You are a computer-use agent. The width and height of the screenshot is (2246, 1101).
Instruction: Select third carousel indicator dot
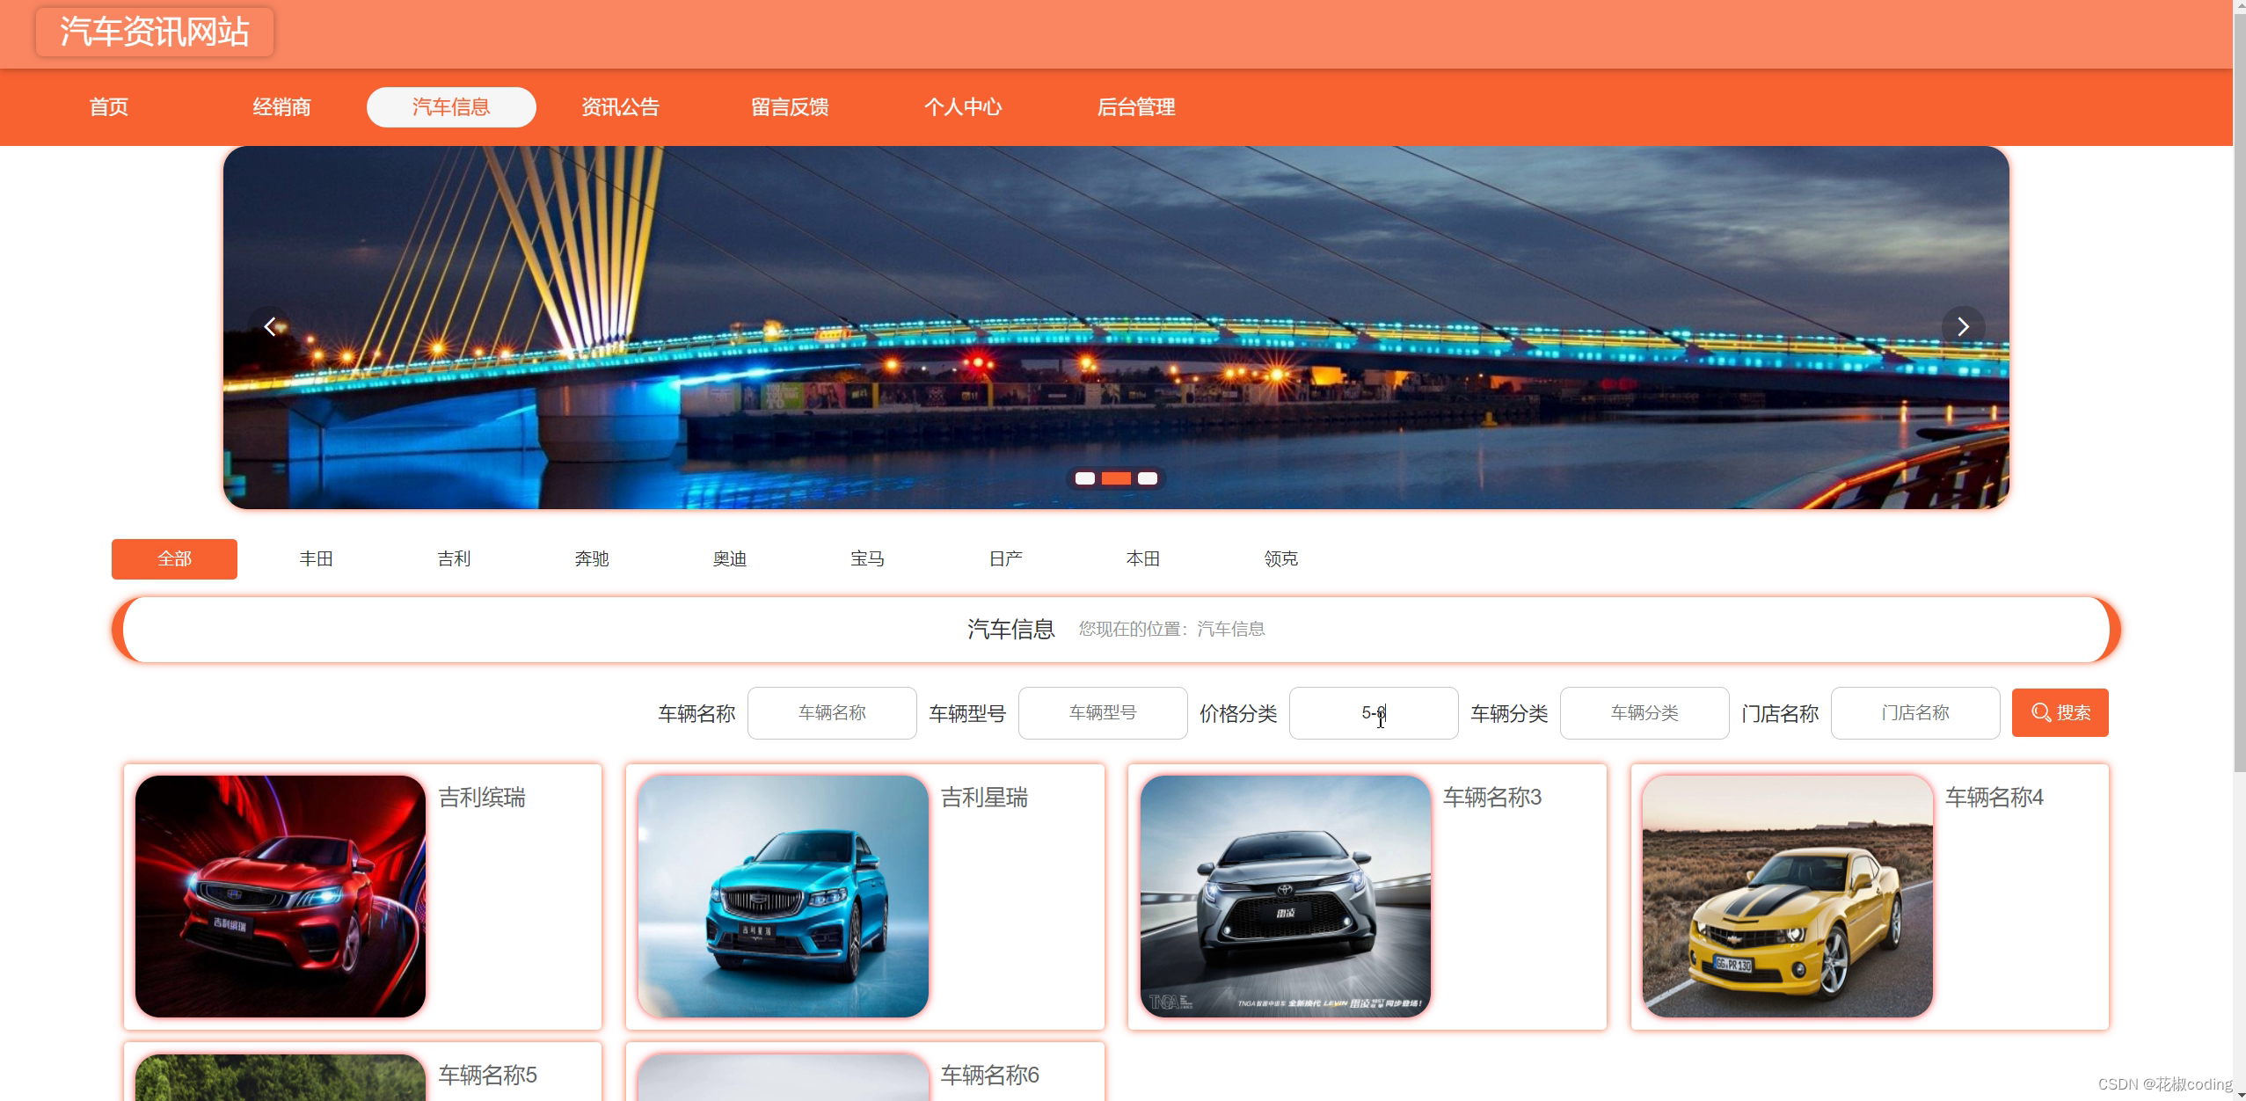[1147, 478]
